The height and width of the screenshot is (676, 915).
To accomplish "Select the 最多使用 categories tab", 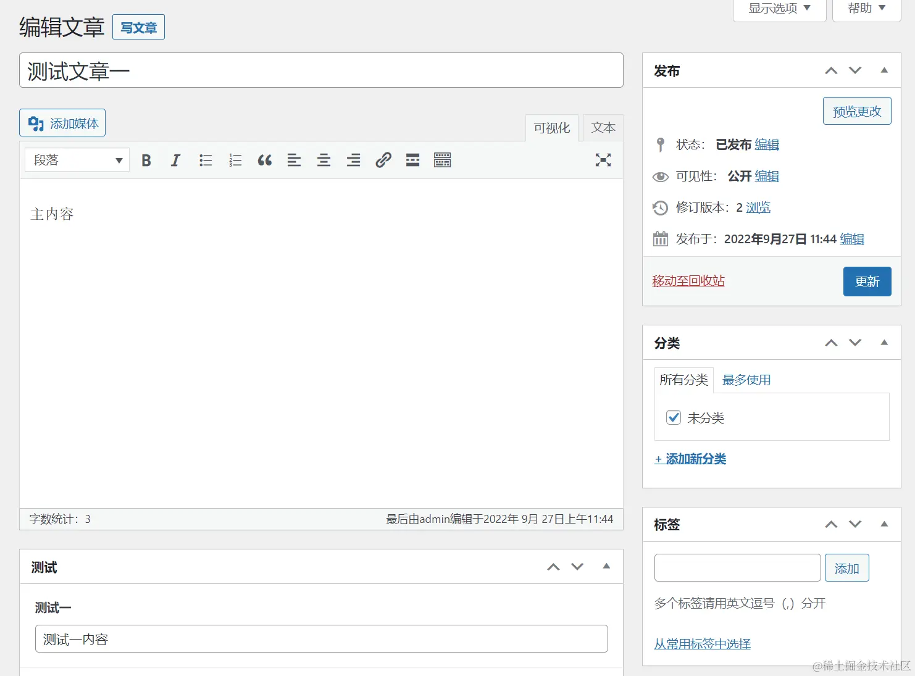I will tap(746, 380).
